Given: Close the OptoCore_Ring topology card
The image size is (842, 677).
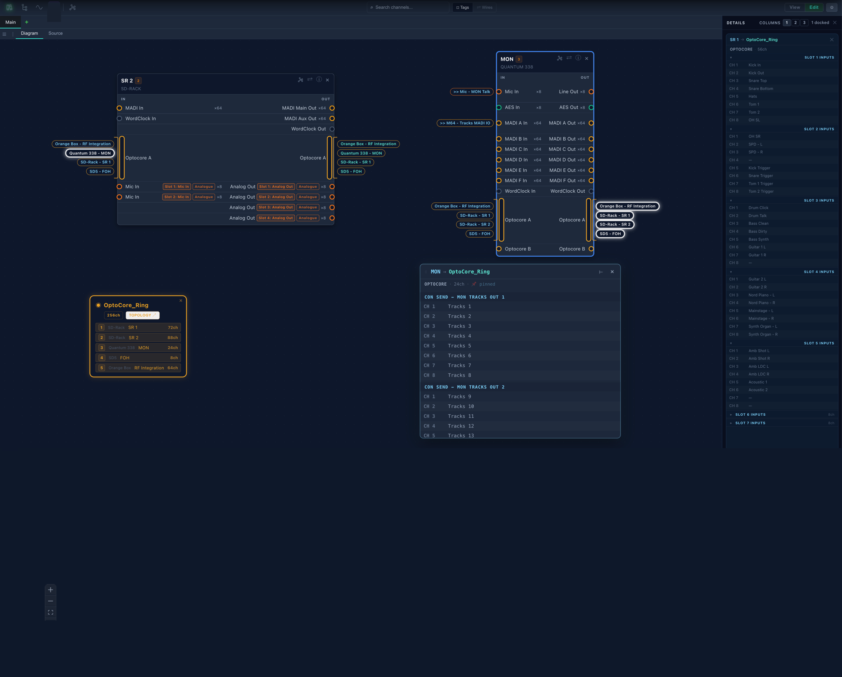Looking at the screenshot, I should pos(181,300).
